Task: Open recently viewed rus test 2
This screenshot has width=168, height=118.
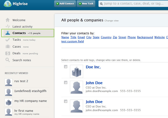Action: coord(21,81)
